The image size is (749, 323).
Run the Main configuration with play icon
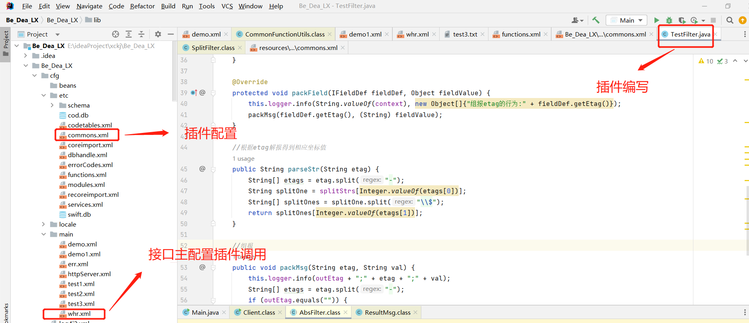click(656, 20)
